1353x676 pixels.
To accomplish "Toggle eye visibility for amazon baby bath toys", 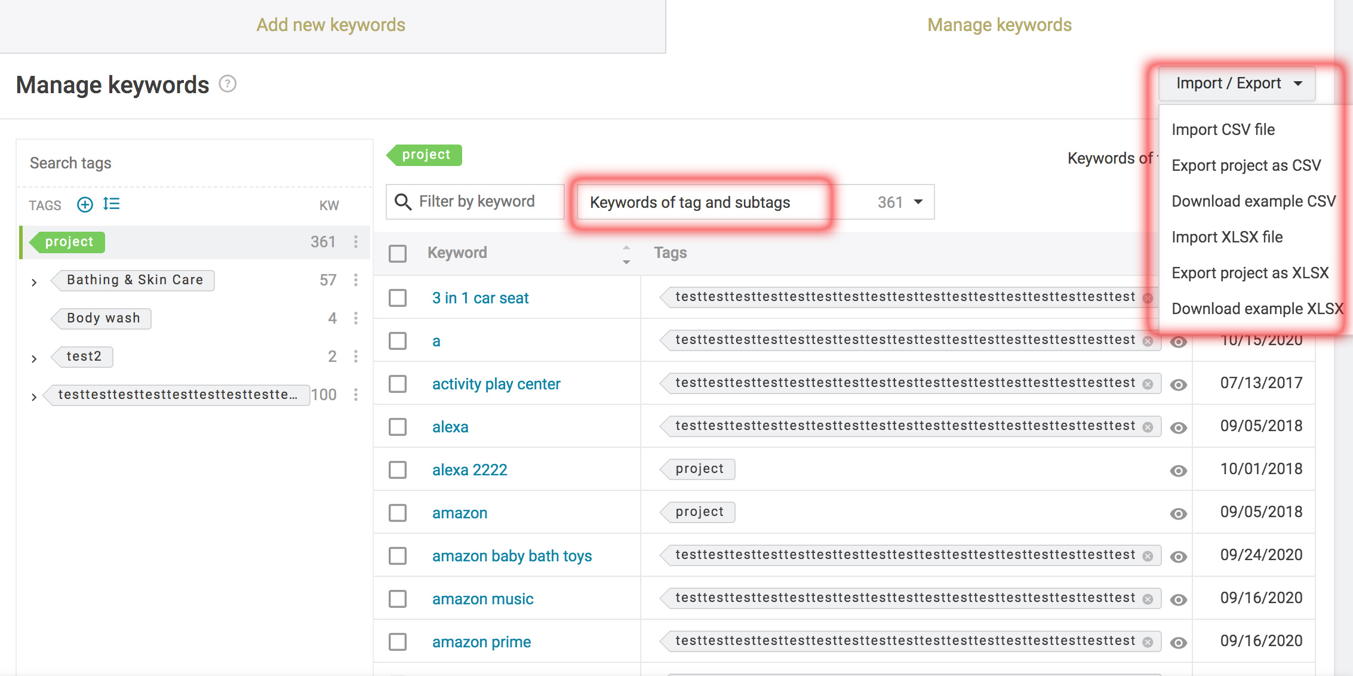I will tap(1178, 557).
